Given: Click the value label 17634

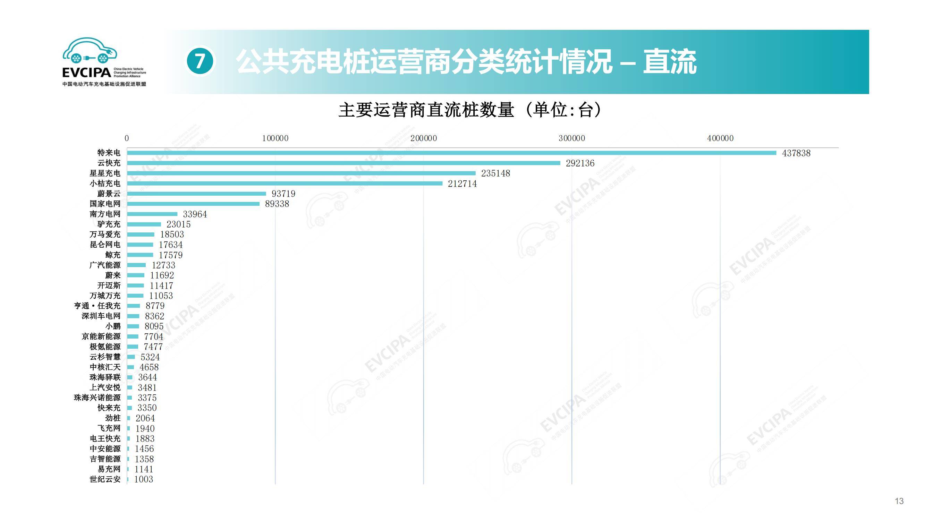Looking at the screenshot, I should pyautogui.click(x=171, y=245).
